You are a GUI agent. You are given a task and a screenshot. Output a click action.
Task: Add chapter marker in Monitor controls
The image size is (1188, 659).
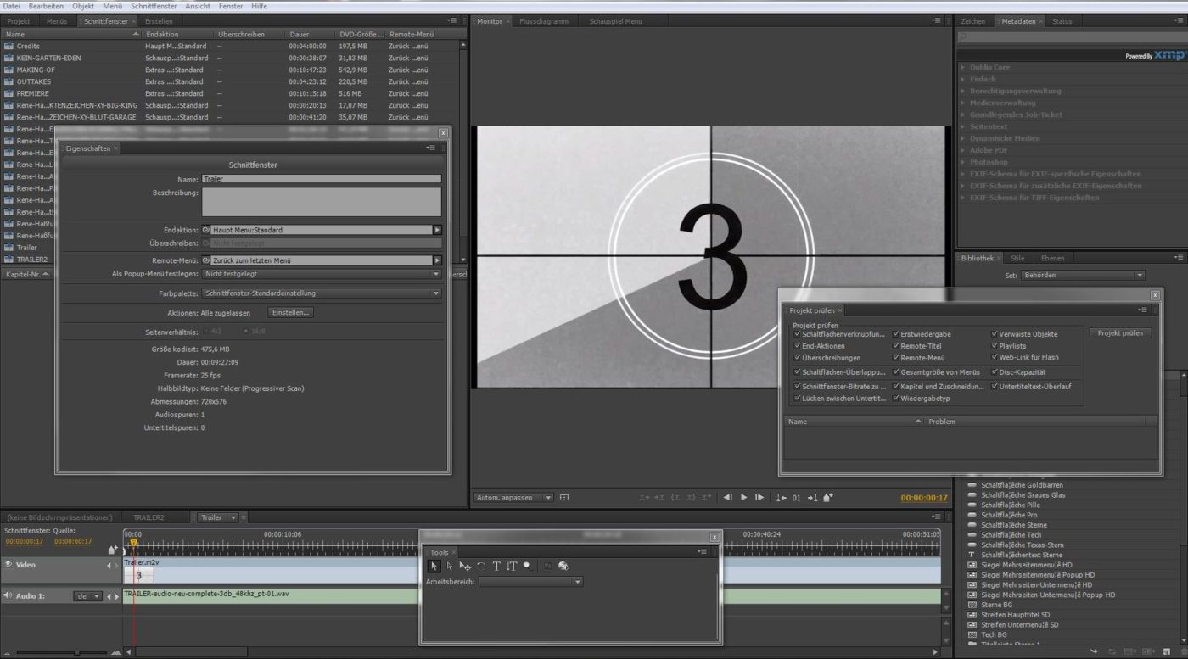coord(828,497)
